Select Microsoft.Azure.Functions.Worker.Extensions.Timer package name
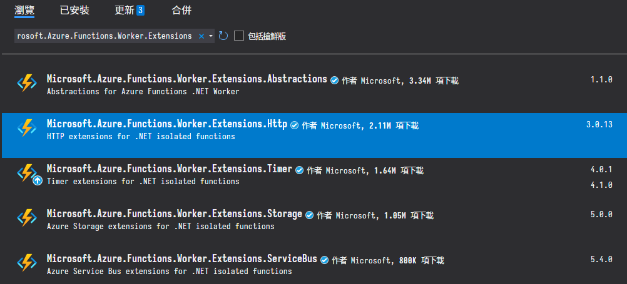This screenshot has width=627, height=284. (170, 169)
